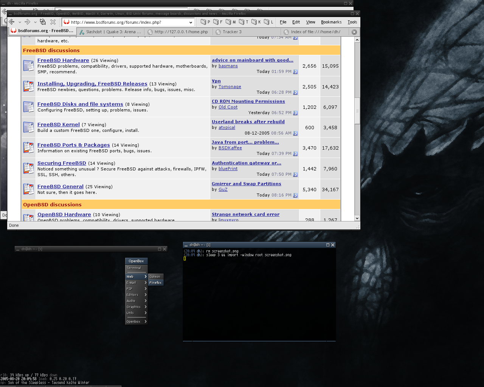Click the browser Back arrow button
Screen dimensions: 484x387
[12, 22]
